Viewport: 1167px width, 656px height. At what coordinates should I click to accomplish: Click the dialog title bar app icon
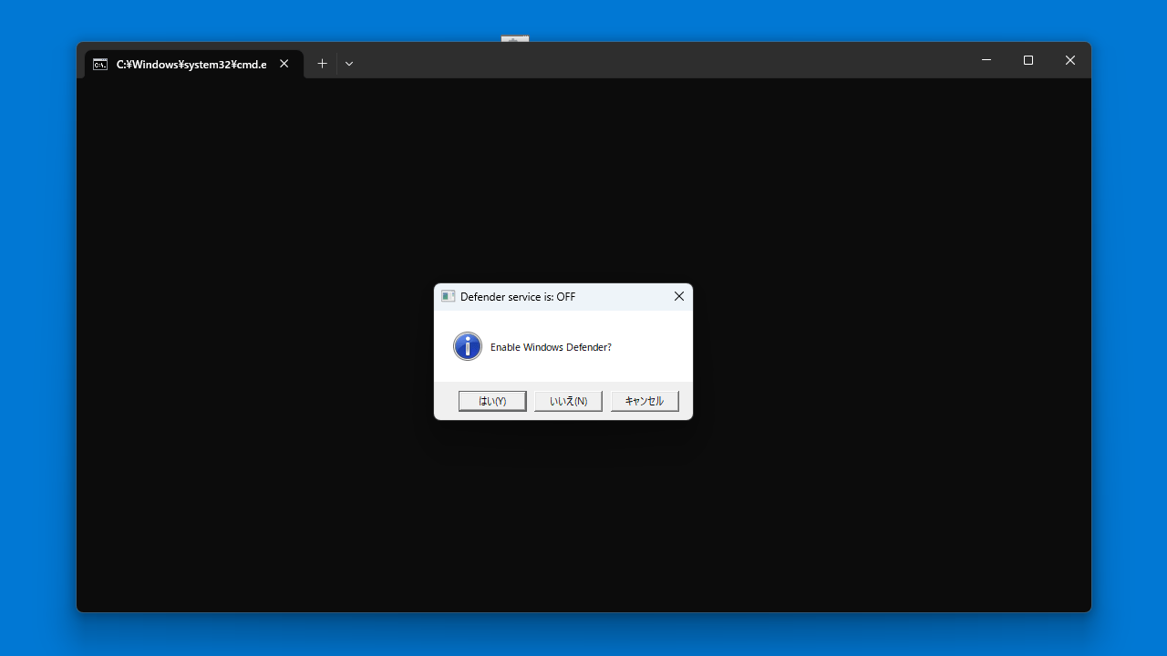448,296
